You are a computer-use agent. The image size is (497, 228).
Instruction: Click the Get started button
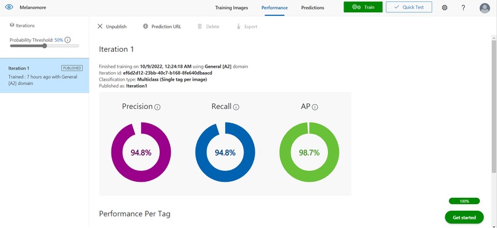pyautogui.click(x=464, y=218)
